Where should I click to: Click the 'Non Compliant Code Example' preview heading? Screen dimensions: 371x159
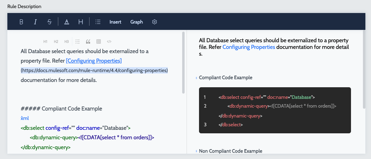tap(231, 151)
